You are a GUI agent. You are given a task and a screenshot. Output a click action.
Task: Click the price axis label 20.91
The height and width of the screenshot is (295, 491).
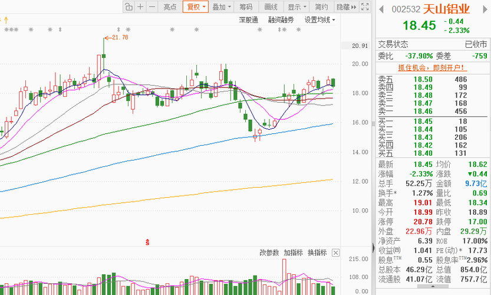360,46
